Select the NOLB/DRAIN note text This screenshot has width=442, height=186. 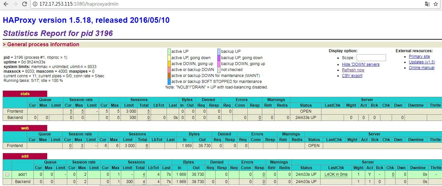(217, 88)
